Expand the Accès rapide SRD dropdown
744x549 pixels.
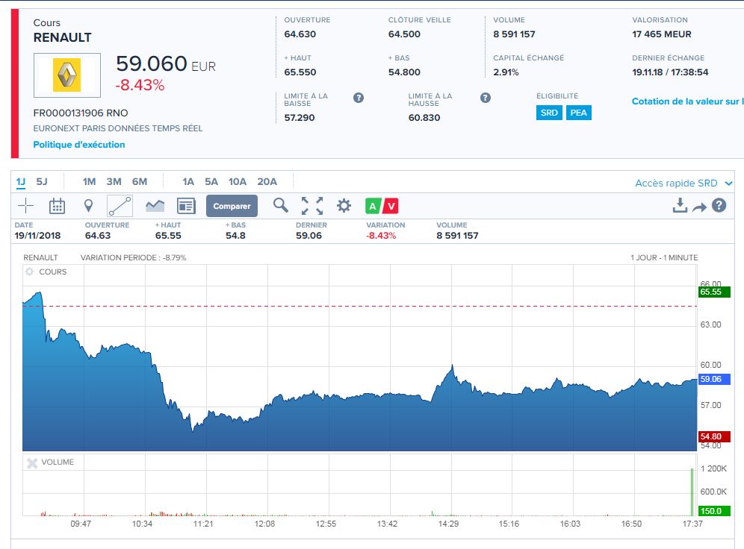click(x=683, y=183)
